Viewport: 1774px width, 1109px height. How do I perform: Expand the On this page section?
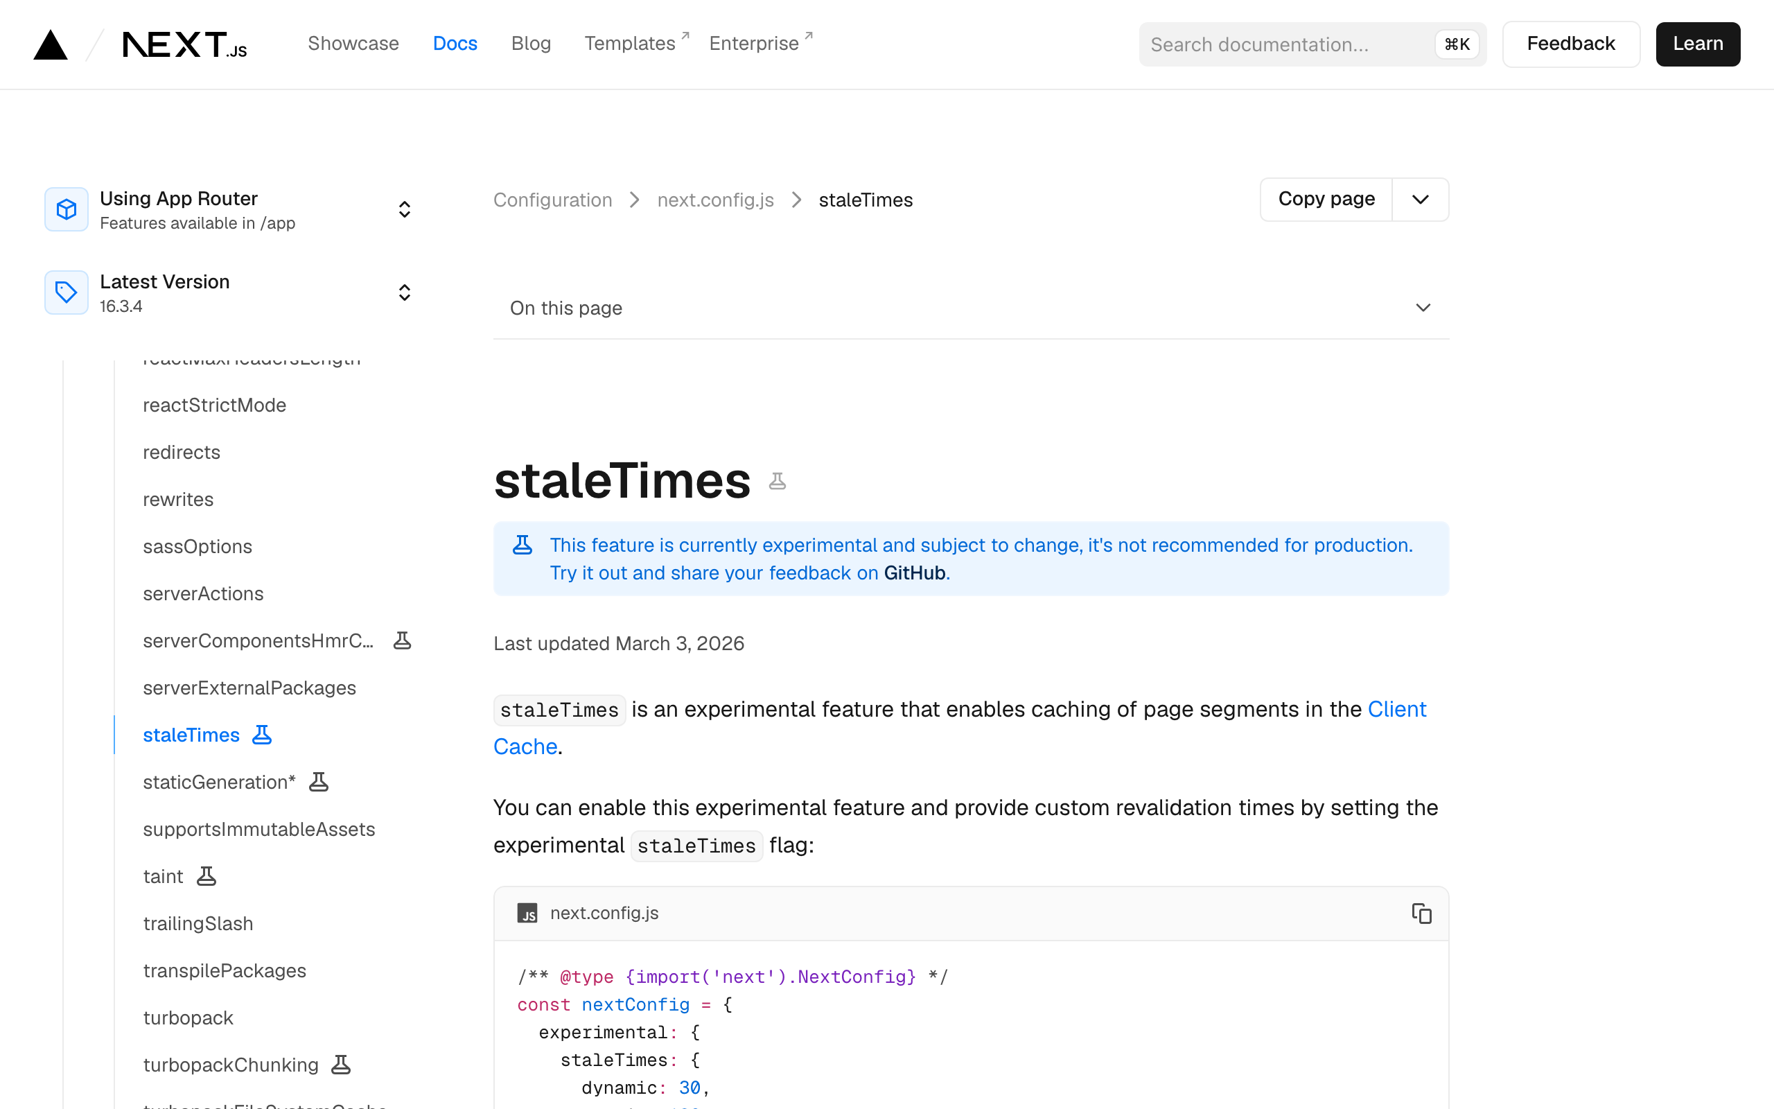tap(971, 308)
